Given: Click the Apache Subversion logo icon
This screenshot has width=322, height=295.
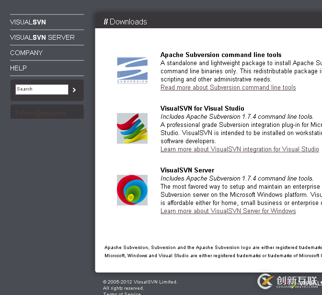Looking at the screenshot, I should point(132,70).
